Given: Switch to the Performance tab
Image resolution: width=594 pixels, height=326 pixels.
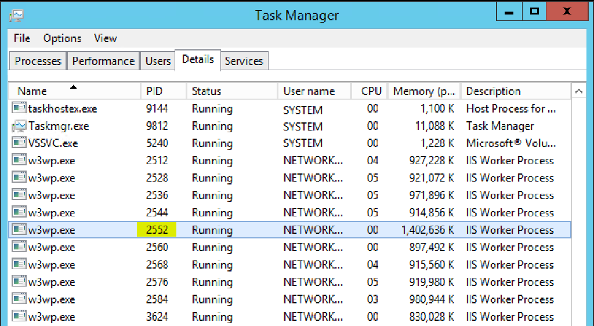Looking at the screenshot, I should 103,61.
